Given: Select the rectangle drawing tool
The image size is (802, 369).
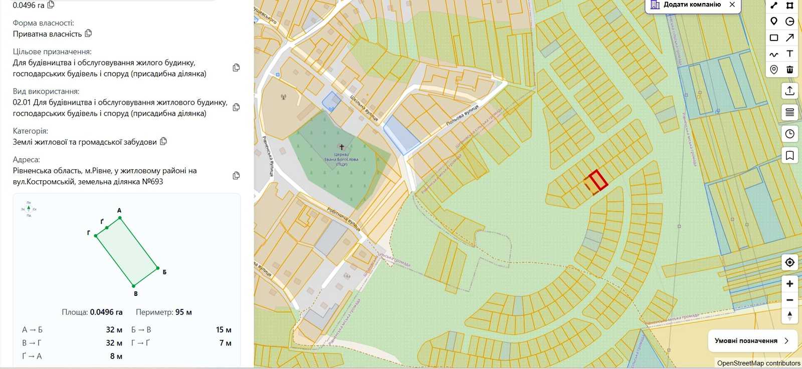Looking at the screenshot, I should coord(774,38).
